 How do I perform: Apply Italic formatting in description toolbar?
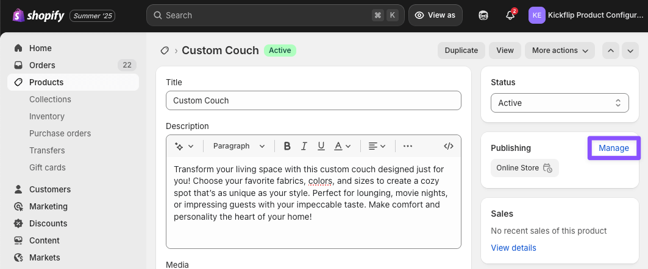click(304, 146)
